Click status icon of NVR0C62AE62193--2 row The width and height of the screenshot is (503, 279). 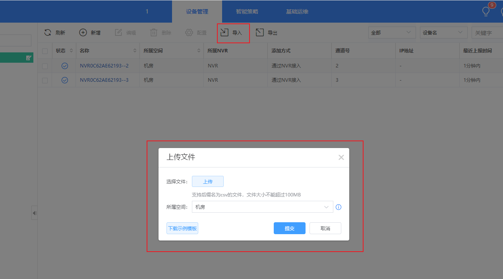coord(65,66)
